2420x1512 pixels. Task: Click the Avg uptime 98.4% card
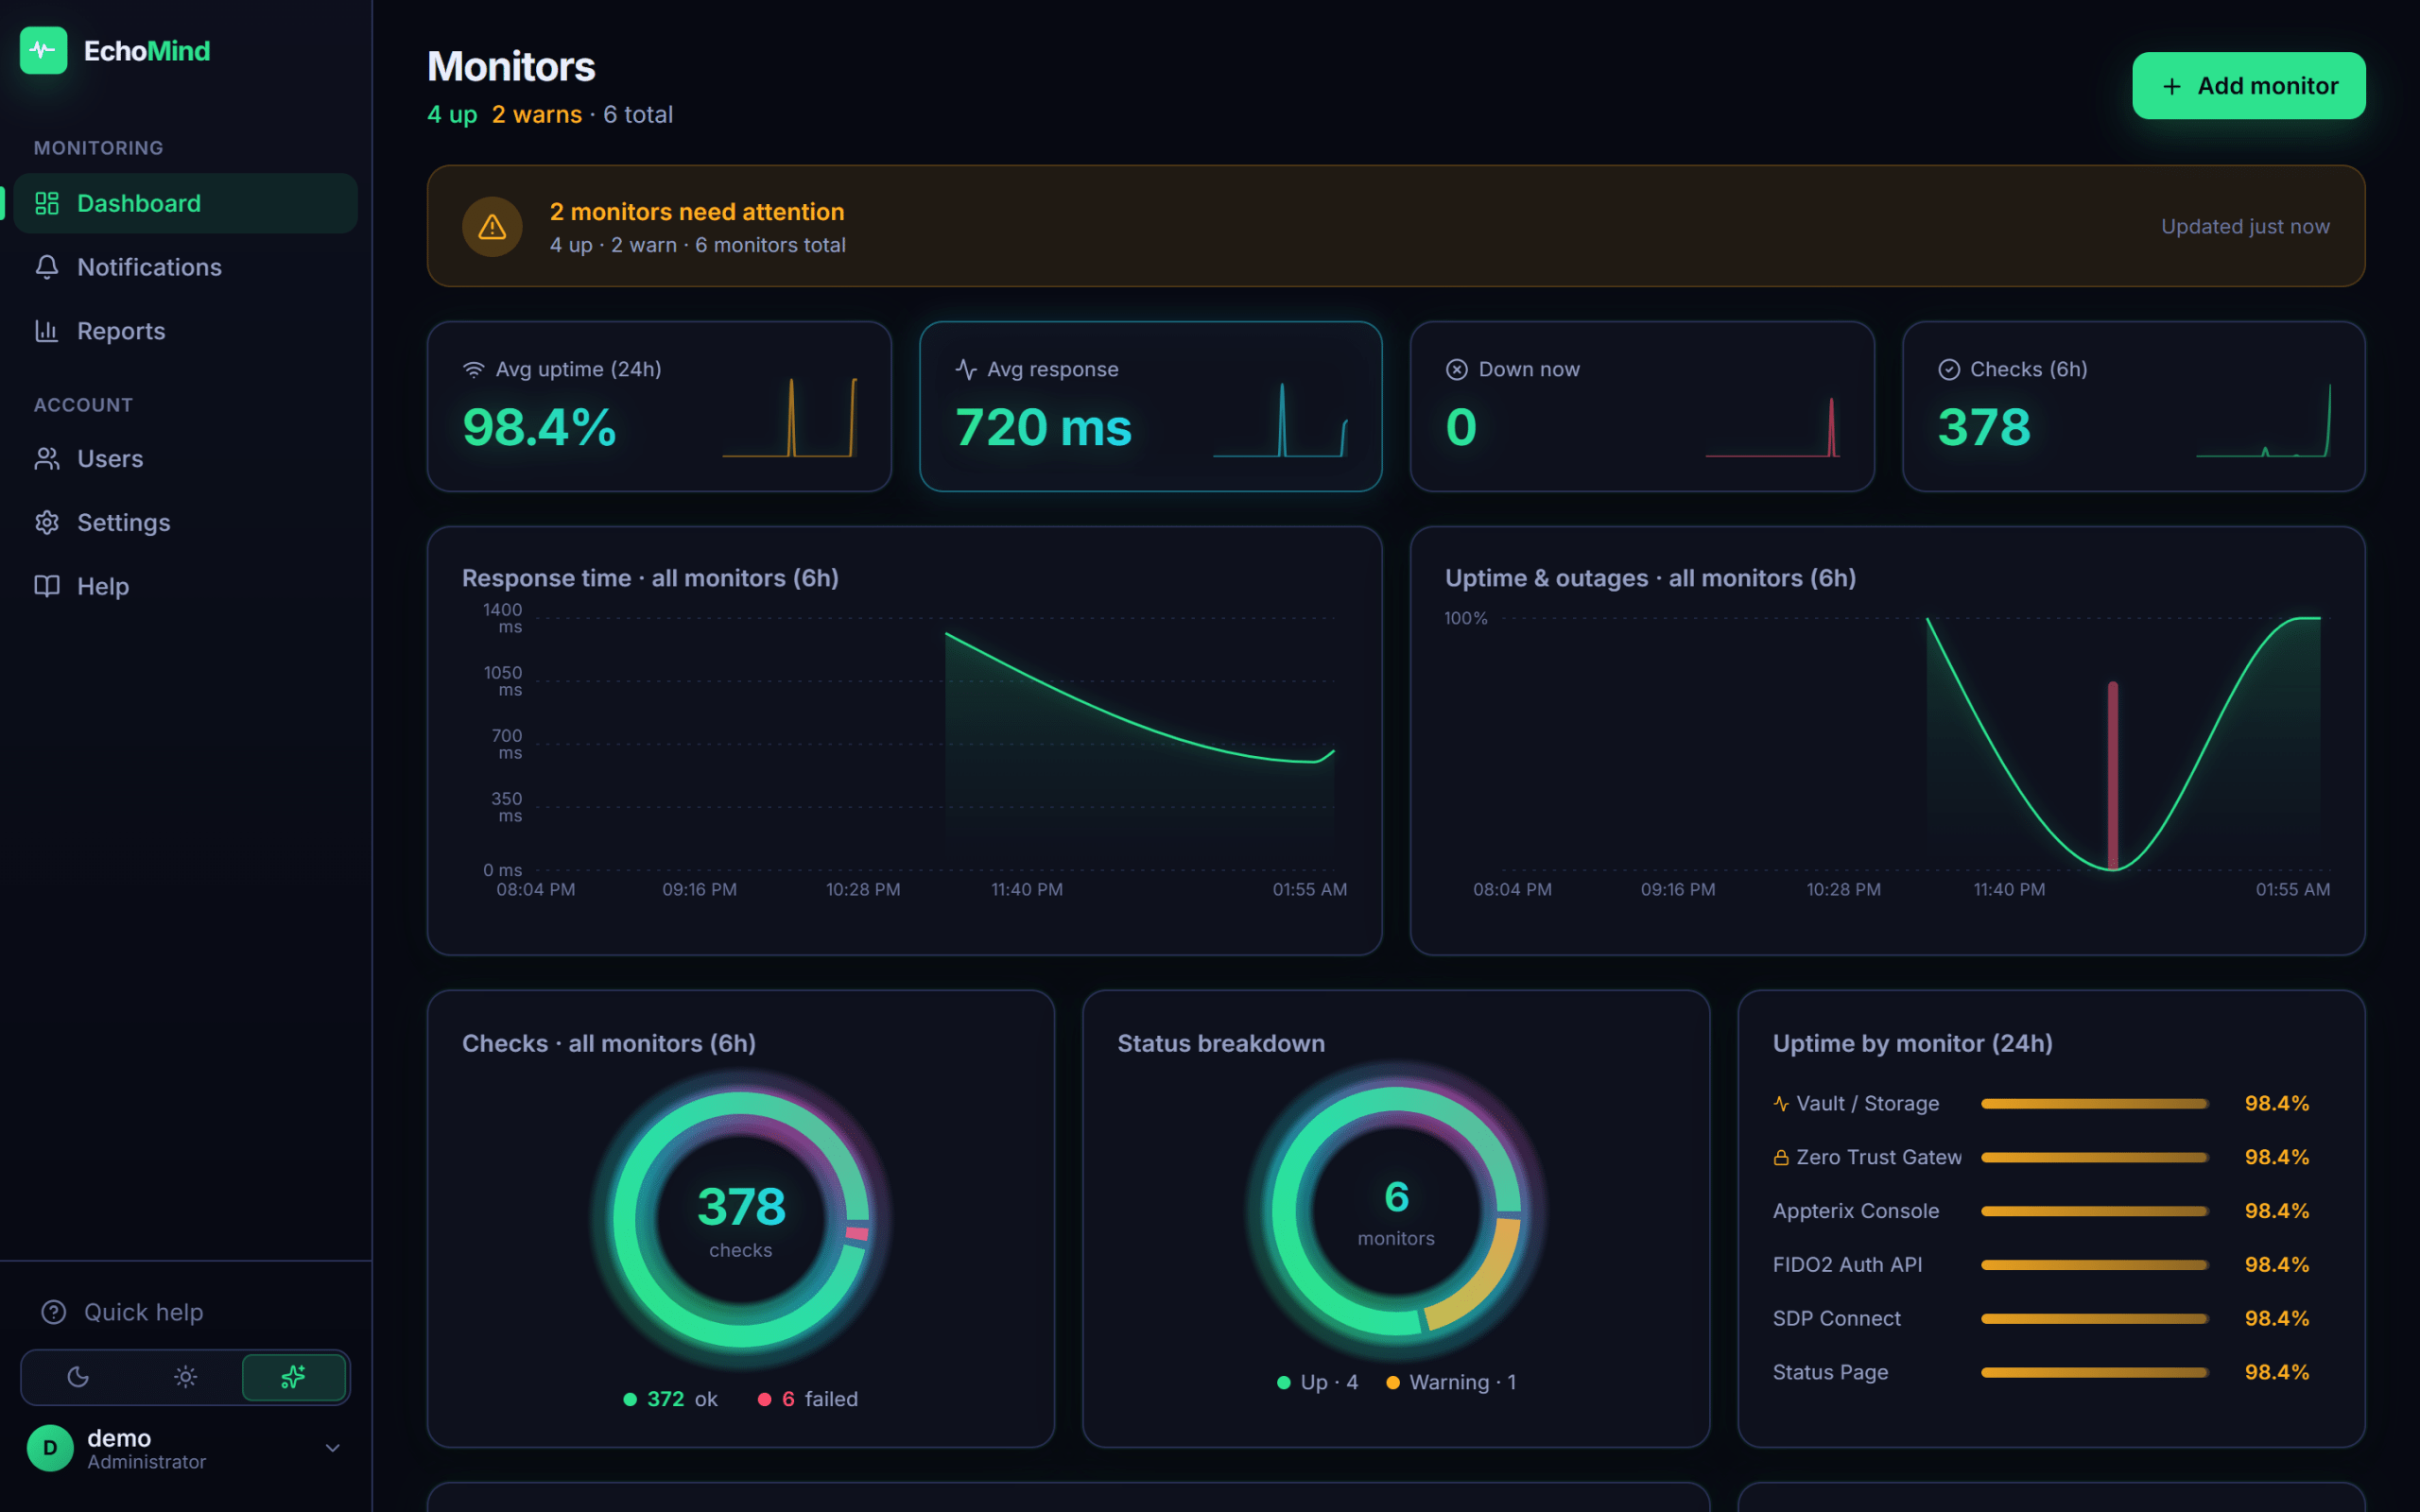[x=659, y=406]
